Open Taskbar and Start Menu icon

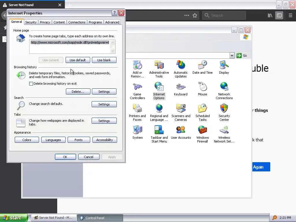(x=159, y=134)
